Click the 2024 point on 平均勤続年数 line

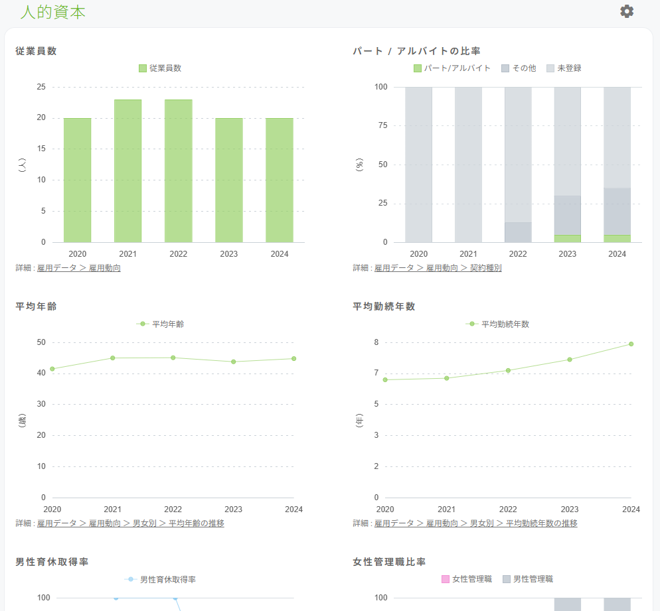click(631, 344)
